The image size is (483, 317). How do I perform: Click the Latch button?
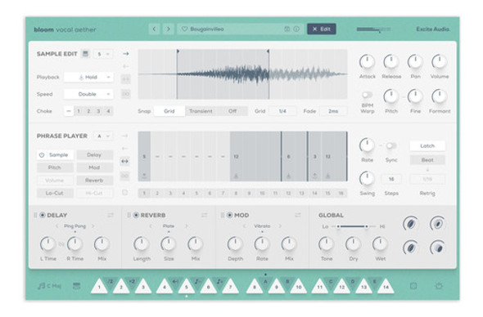(427, 145)
